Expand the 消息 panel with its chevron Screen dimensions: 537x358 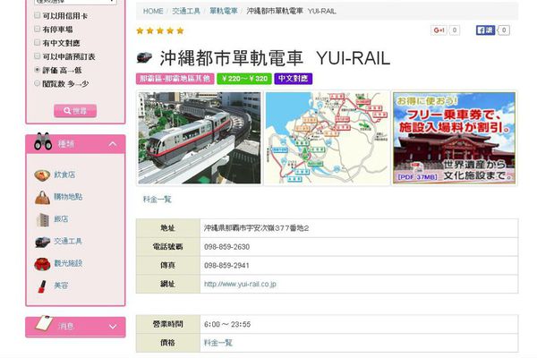click(x=113, y=327)
